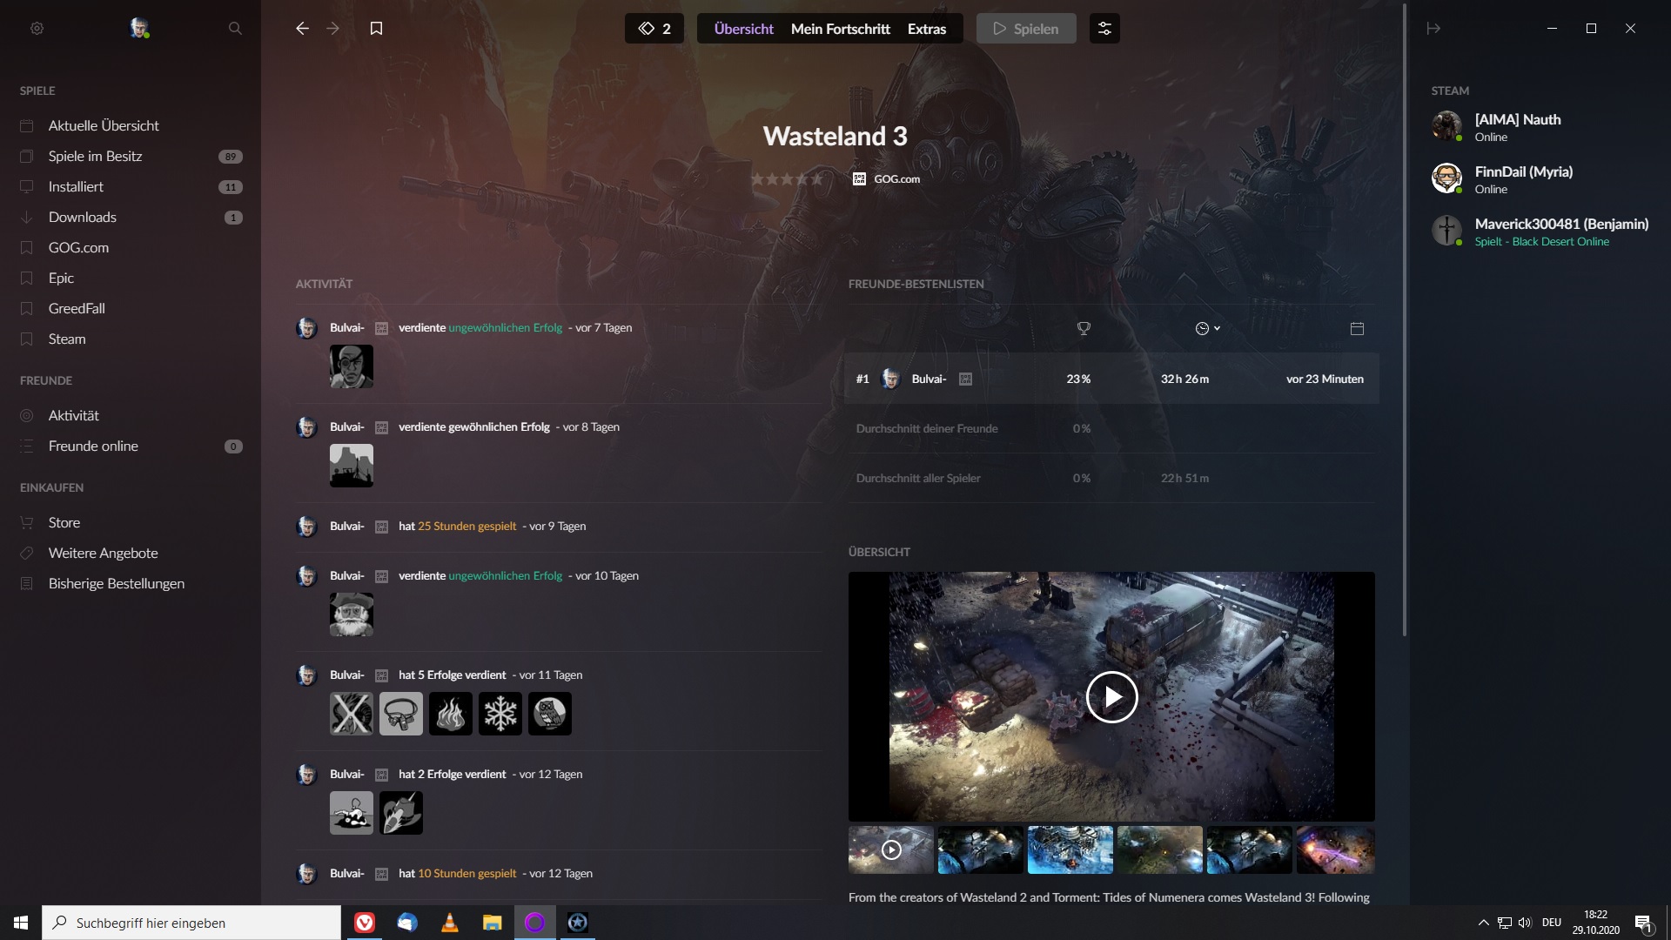Open the ruined-town achievement thumbnail
Image resolution: width=1671 pixels, height=940 pixels.
[x=352, y=466]
